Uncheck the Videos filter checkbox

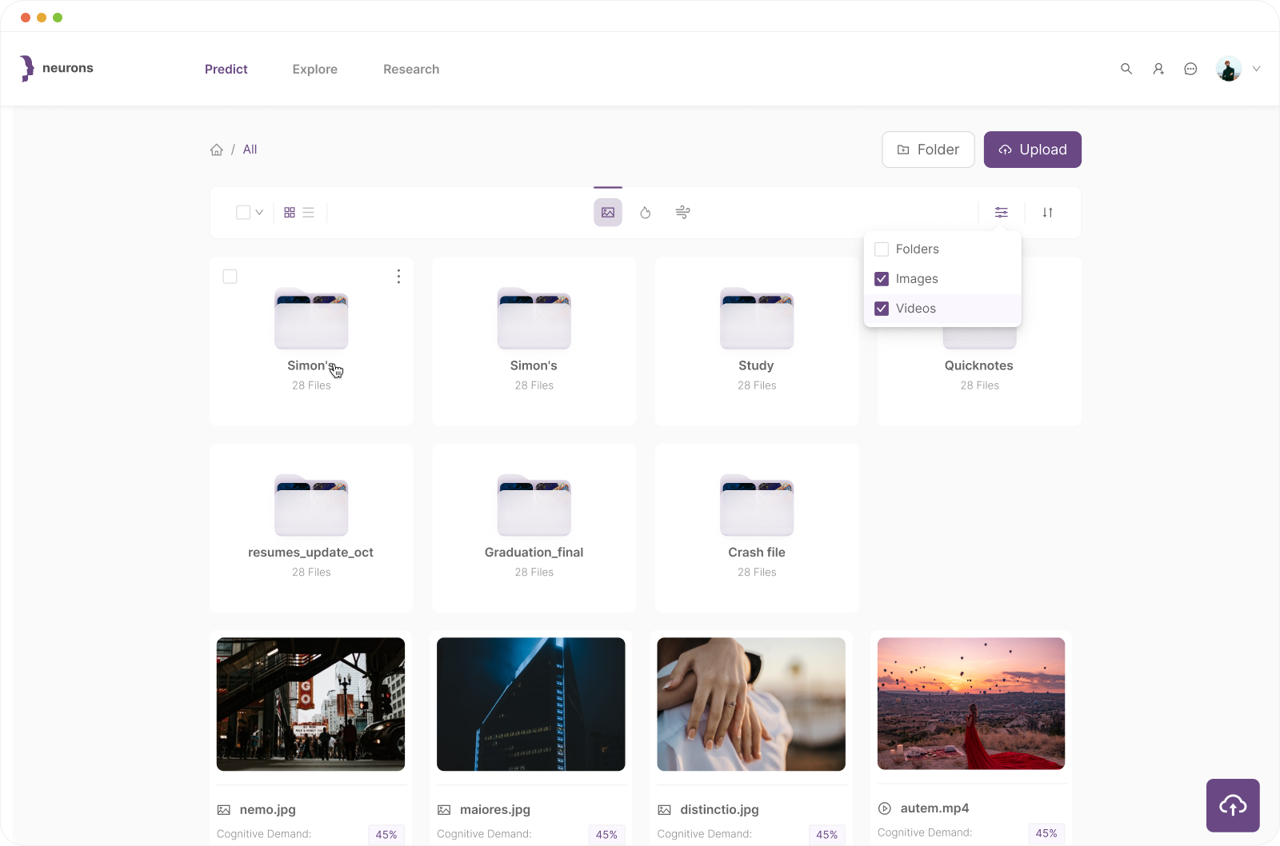(882, 309)
